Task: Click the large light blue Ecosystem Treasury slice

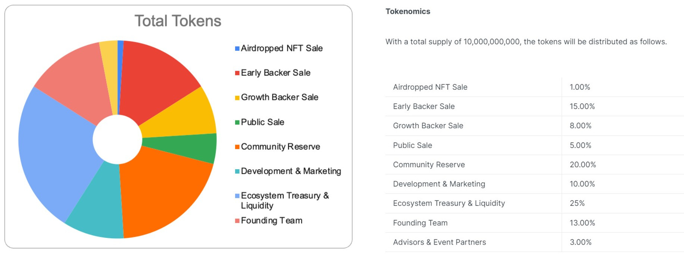Action: pyautogui.click(x=56, y=149)
